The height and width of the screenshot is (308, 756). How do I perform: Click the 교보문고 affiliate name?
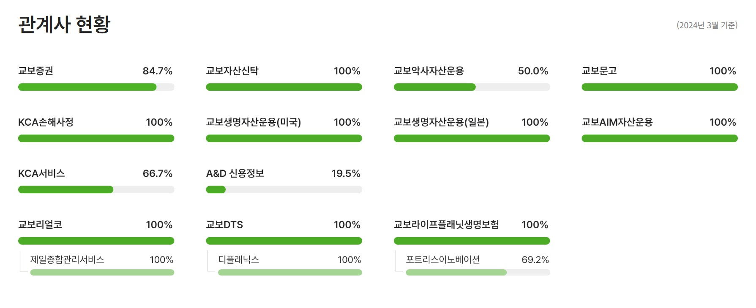click(x=599, y=71)
